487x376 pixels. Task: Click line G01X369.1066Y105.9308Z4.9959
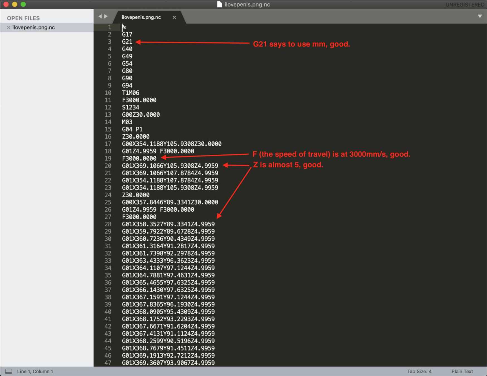[x=170, y=166]
